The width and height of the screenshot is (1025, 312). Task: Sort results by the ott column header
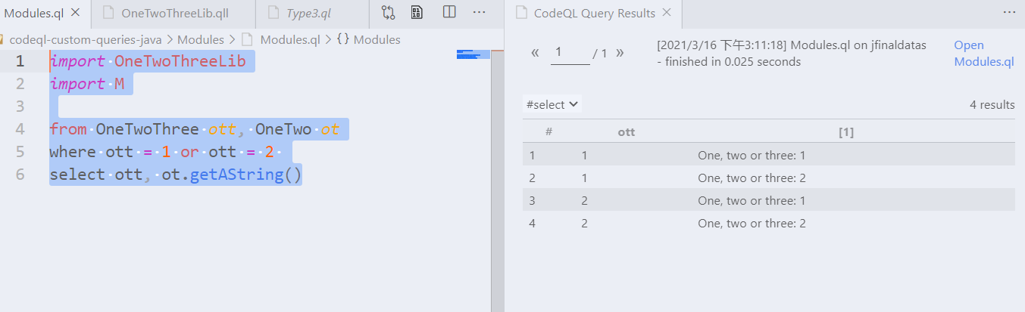tap(627, 132)
